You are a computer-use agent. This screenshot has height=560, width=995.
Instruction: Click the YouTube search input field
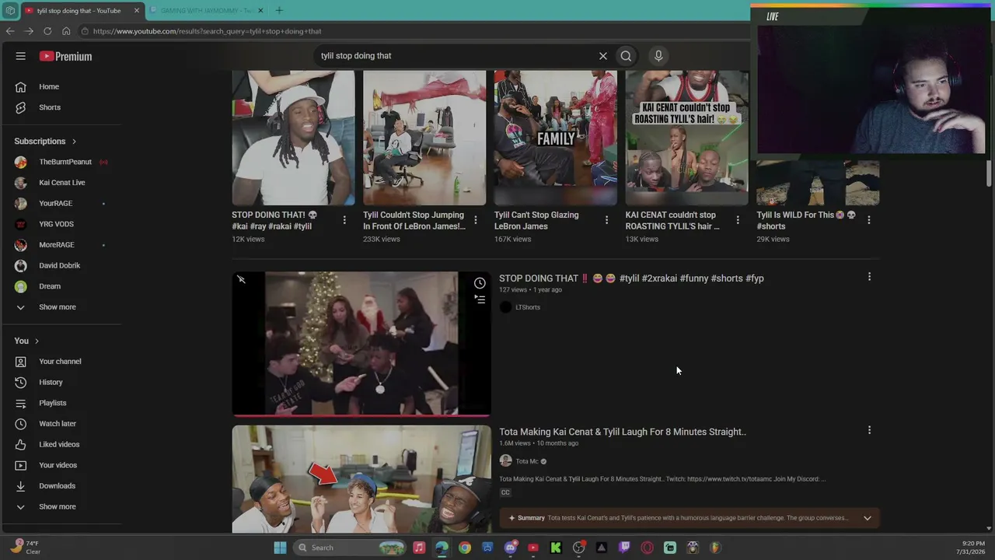459,56
